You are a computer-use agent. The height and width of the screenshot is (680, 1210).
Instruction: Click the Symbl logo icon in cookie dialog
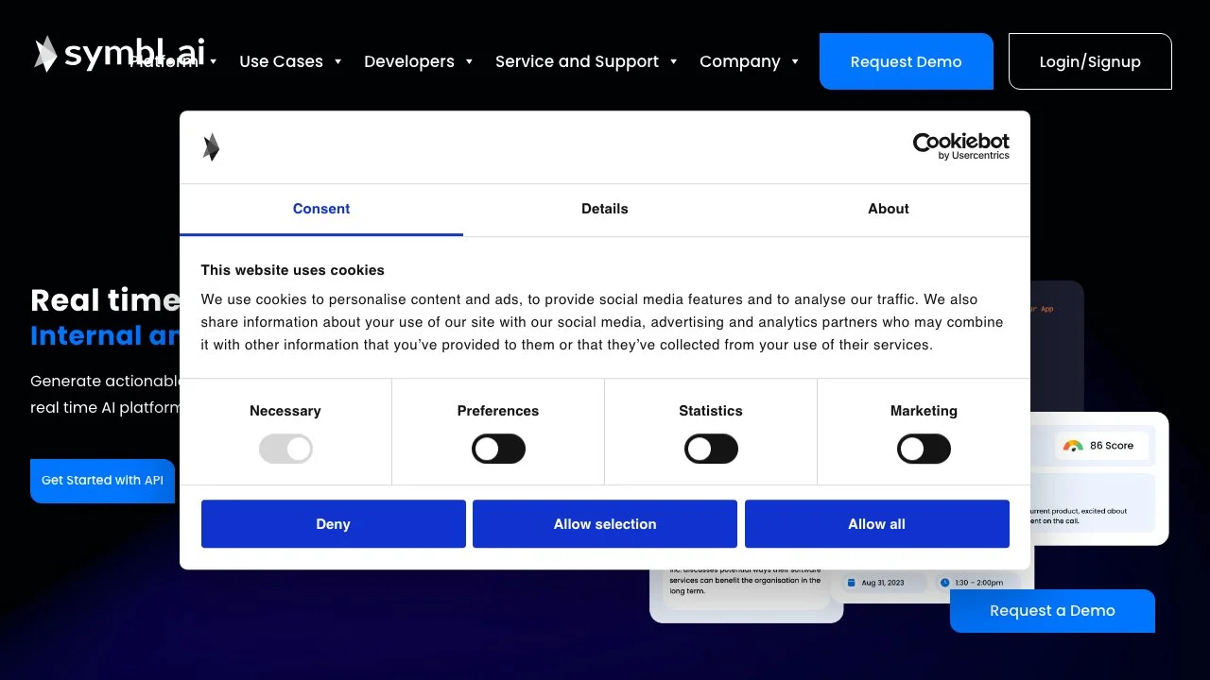click(211, 147)
